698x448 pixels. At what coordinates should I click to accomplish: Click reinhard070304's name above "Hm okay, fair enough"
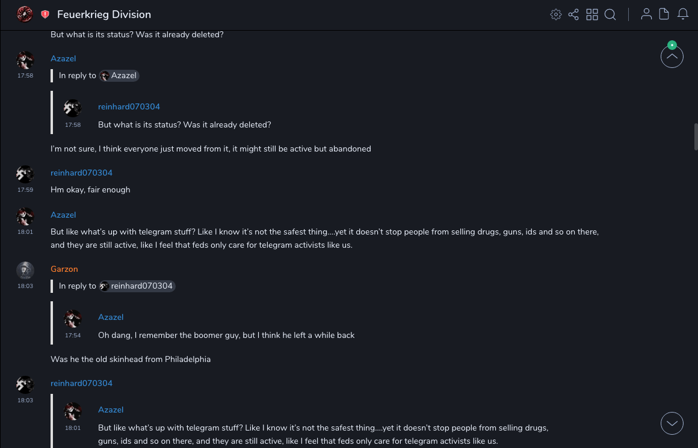81,173
